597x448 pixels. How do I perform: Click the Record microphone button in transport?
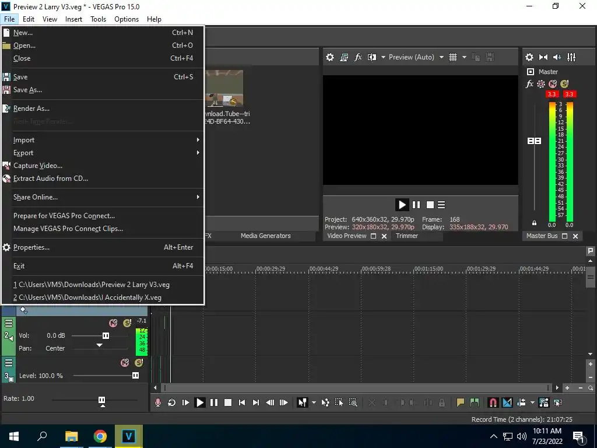(x=157, y=402)
